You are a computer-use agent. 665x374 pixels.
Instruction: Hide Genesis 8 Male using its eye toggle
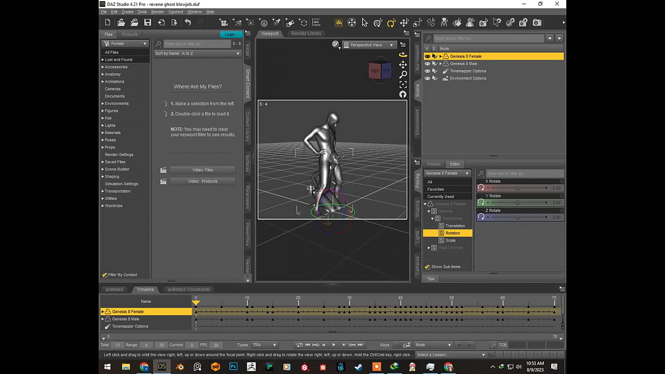[x=427, y=63]
